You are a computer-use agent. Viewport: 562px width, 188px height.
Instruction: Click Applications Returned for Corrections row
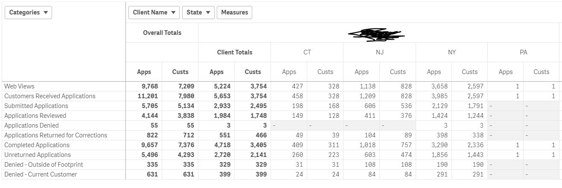coord(56,135)
